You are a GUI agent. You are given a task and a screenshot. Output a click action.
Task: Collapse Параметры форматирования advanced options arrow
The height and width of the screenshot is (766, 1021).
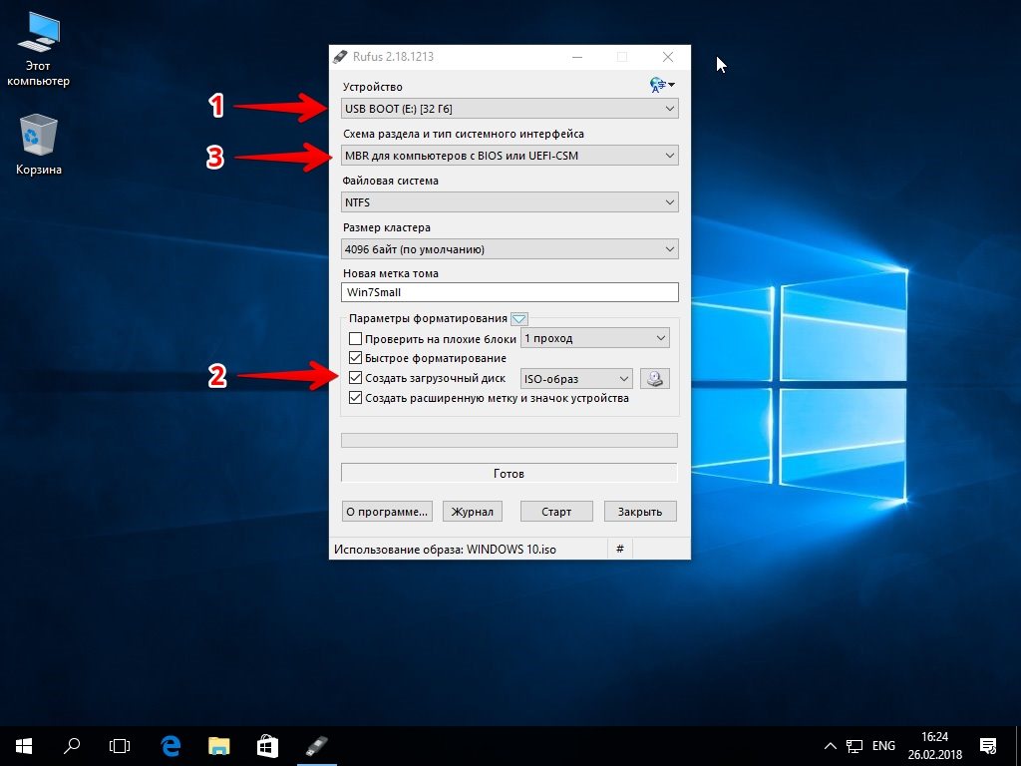[518, 319]
